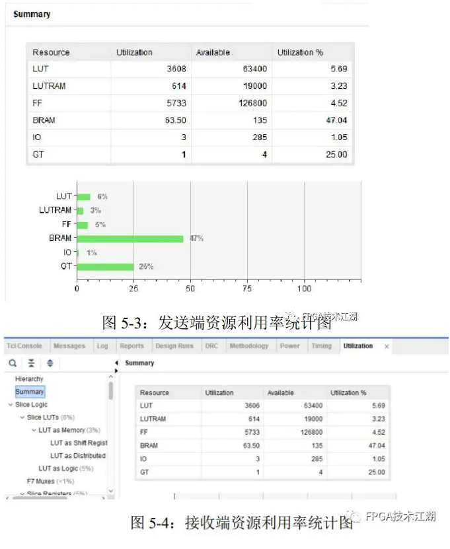Image resolution: width=450 pixels, height=549 pixels.
Task: Select Hierarchy in the tree
Action: point(29,379)
